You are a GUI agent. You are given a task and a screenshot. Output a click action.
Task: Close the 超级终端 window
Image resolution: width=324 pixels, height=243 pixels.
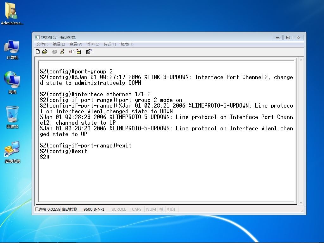[298, 38]
